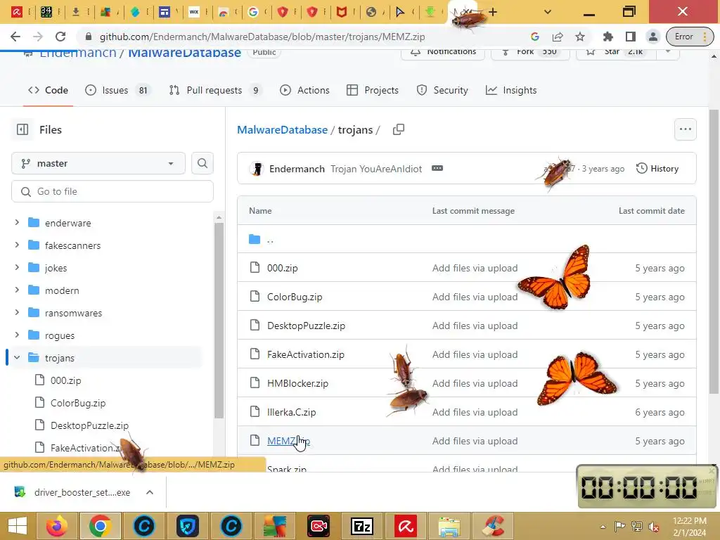Open the Security tab
This screenshot has height=540, width=720.
click(442, 90)
